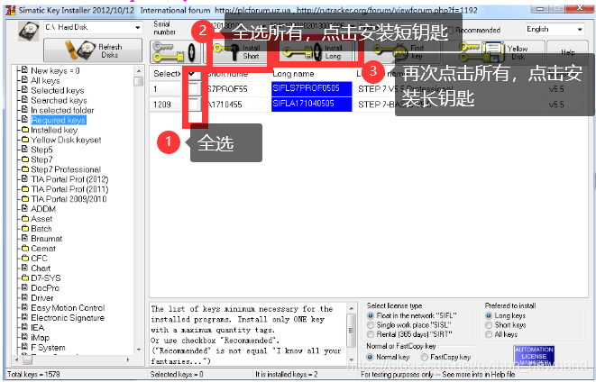
Task: Click the CFC folder icon
Action: 25,258
